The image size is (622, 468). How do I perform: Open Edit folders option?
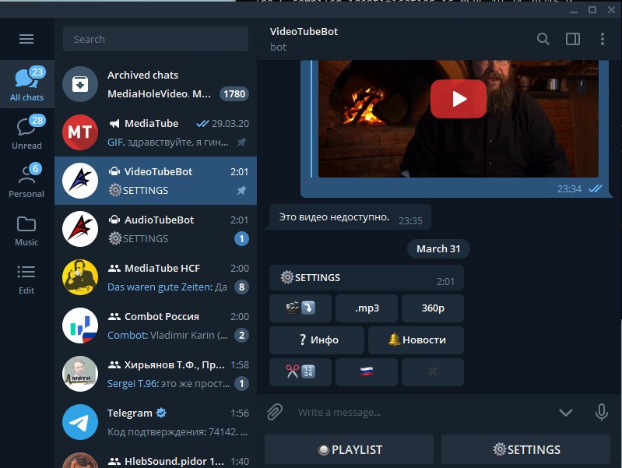27,279
